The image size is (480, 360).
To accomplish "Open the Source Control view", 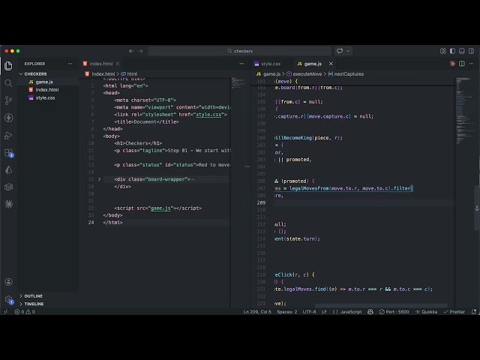I will coord(8,100).
